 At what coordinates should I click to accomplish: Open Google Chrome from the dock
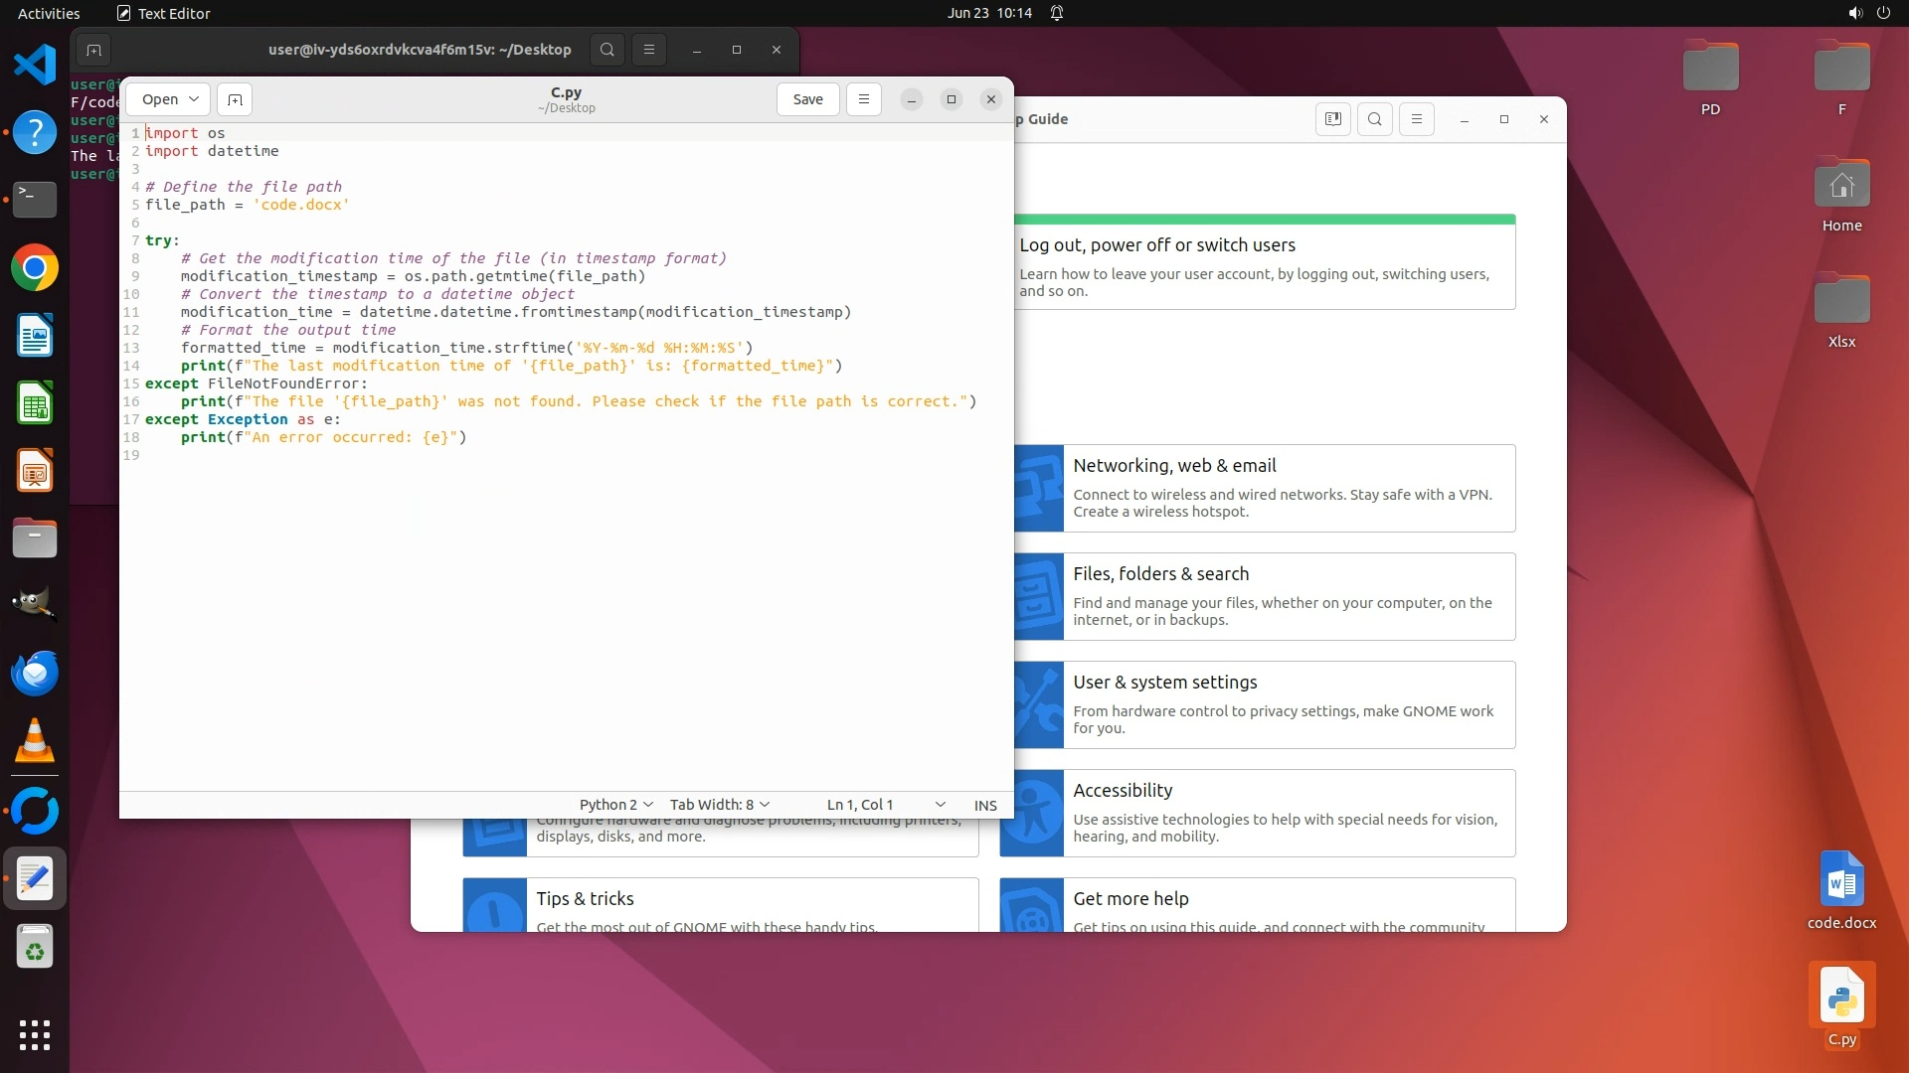(35, 268)
